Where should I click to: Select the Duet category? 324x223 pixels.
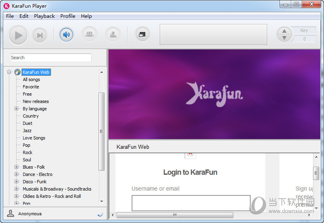point(28,123)
